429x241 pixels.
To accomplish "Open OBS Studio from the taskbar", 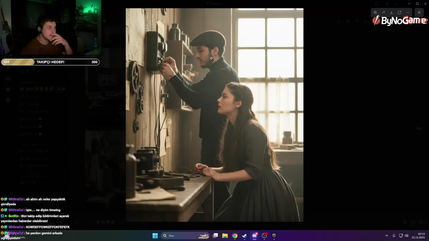I will tap(264, 236).
